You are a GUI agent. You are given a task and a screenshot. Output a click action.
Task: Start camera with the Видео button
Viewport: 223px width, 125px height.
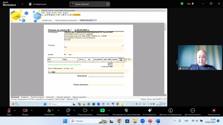coord(25,112)
